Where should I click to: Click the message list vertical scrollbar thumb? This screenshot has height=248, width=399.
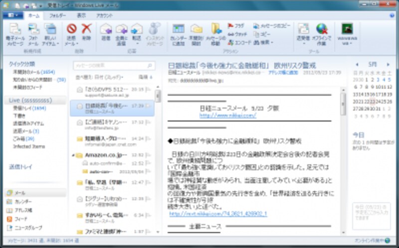click(158, 96)
